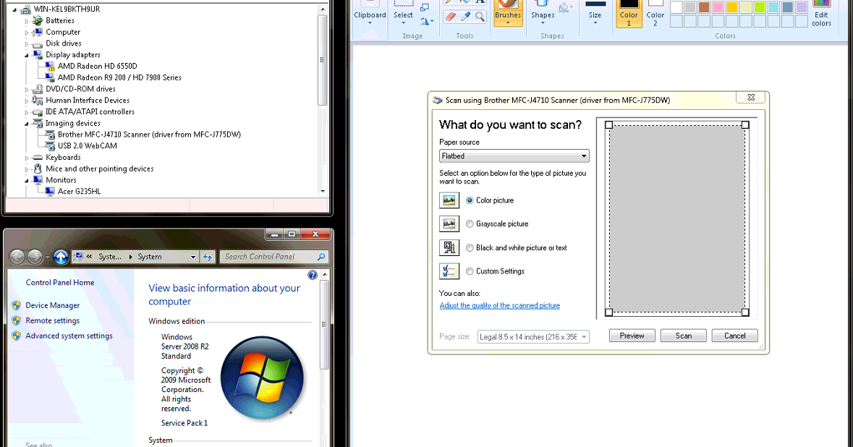Click the Up arrow in System window

61,257
